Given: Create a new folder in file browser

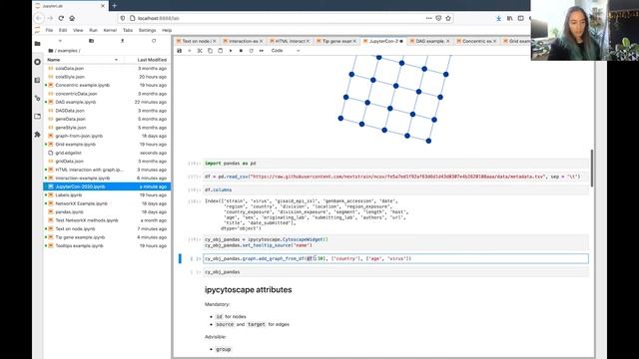Looking at the screenshot, I should tap(91, 41).
